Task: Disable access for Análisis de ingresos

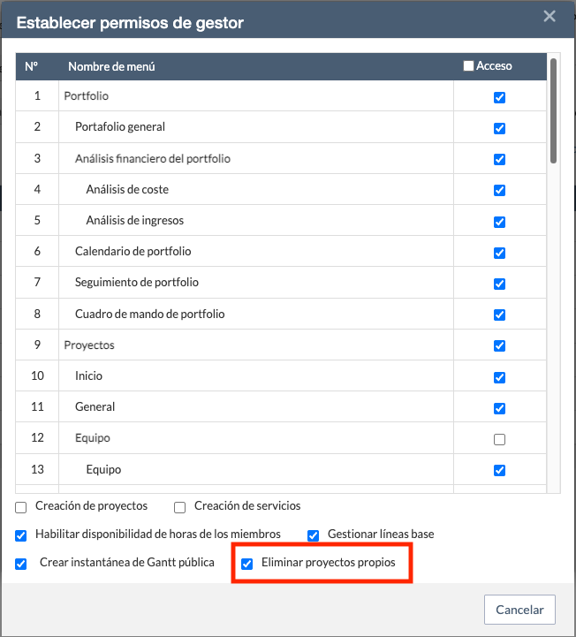Action: [500, 222]
